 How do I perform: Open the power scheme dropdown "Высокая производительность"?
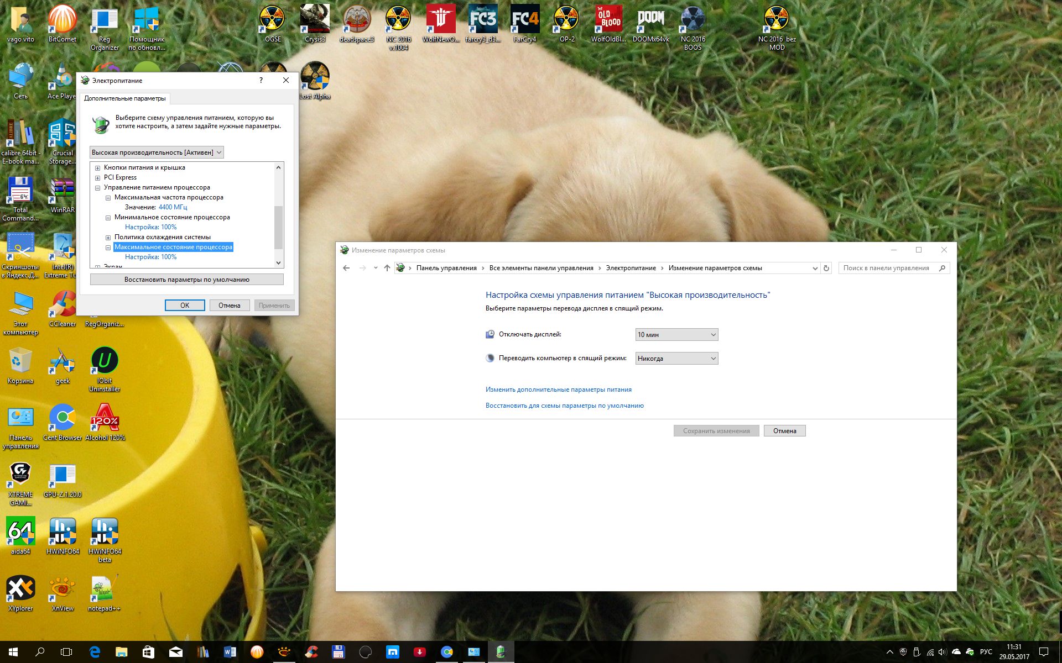[x=157, y=152]
